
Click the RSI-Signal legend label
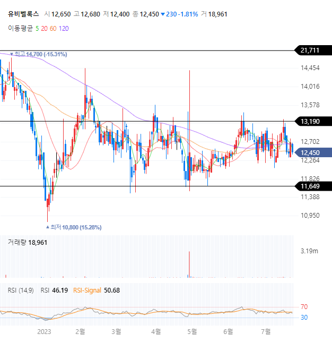[x=87, y=290]
